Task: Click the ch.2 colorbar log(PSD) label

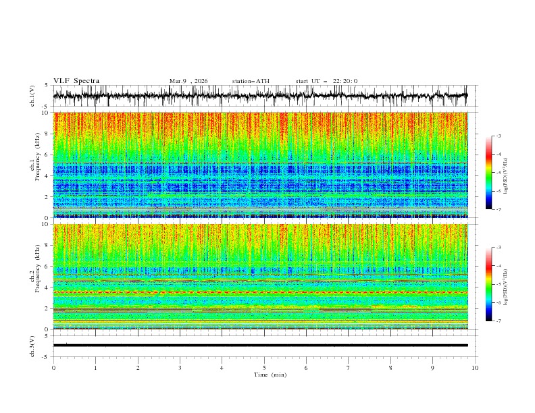Action: coord(505,287)
